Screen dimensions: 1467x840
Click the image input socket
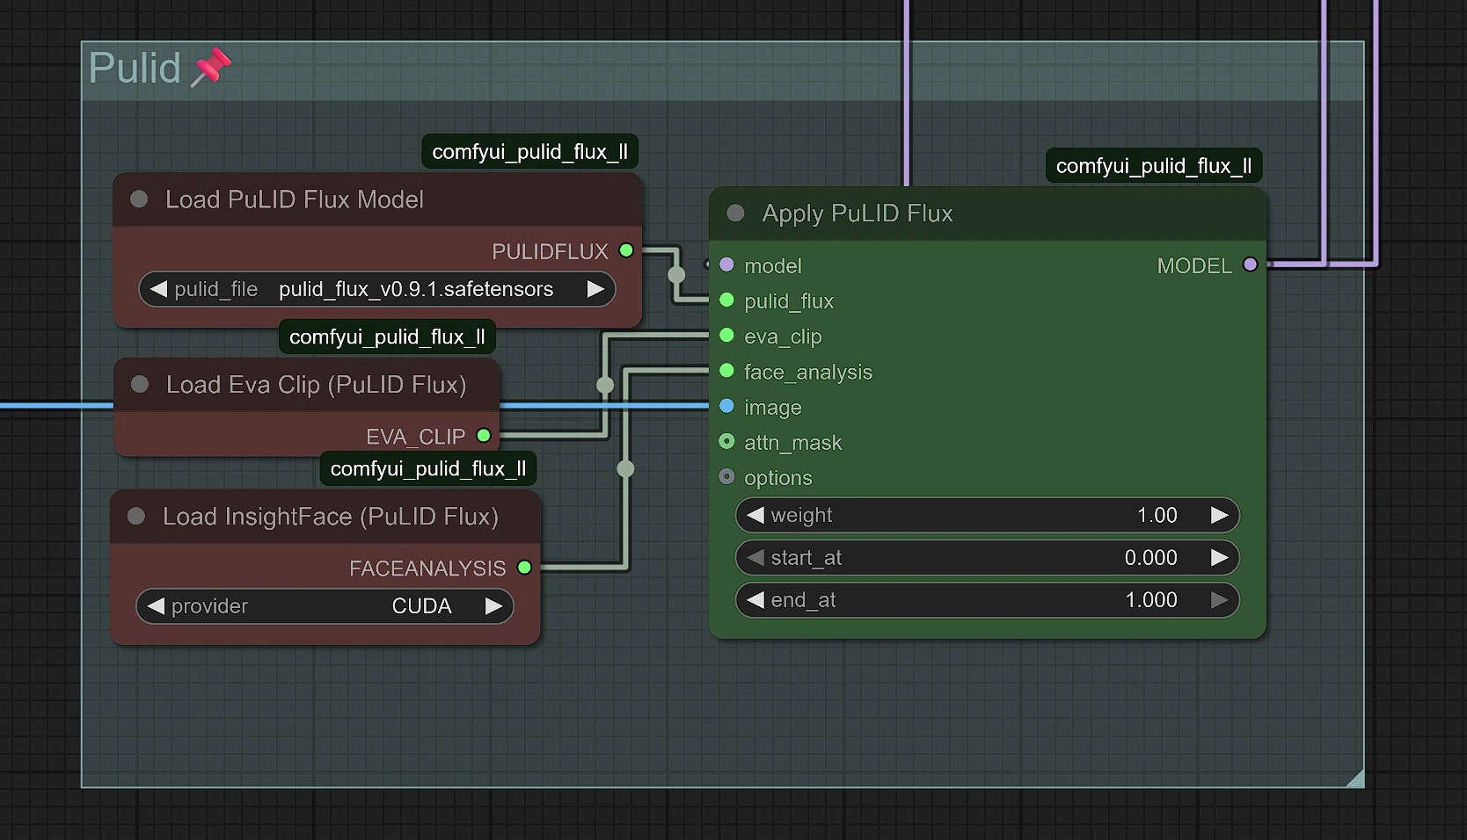(726, 406)
